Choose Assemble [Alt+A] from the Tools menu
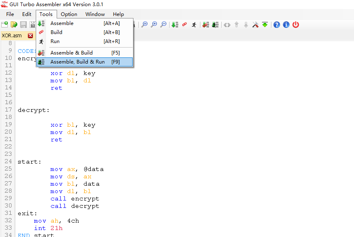354x237 pixels. [x=85, y=23]
